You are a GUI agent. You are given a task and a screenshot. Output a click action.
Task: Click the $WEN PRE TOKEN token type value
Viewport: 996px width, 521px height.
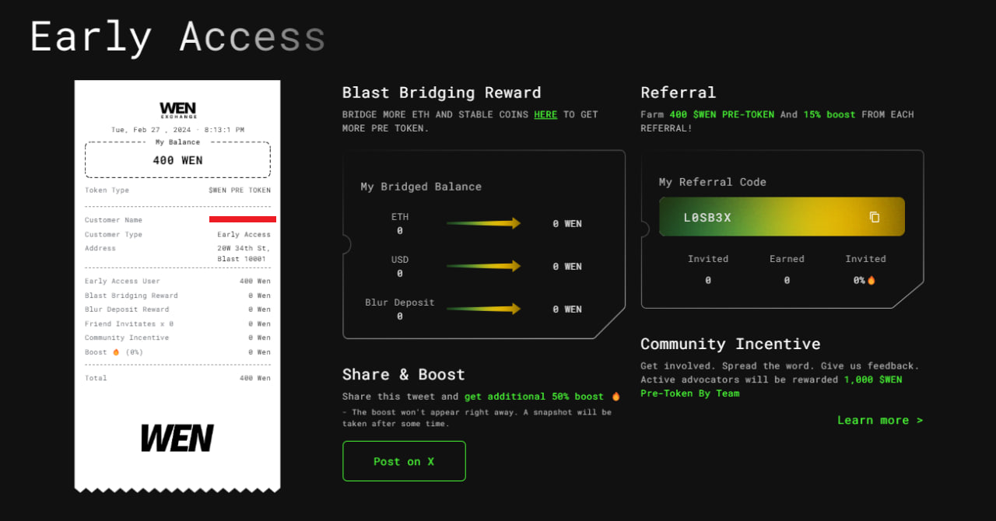[240, 190]
